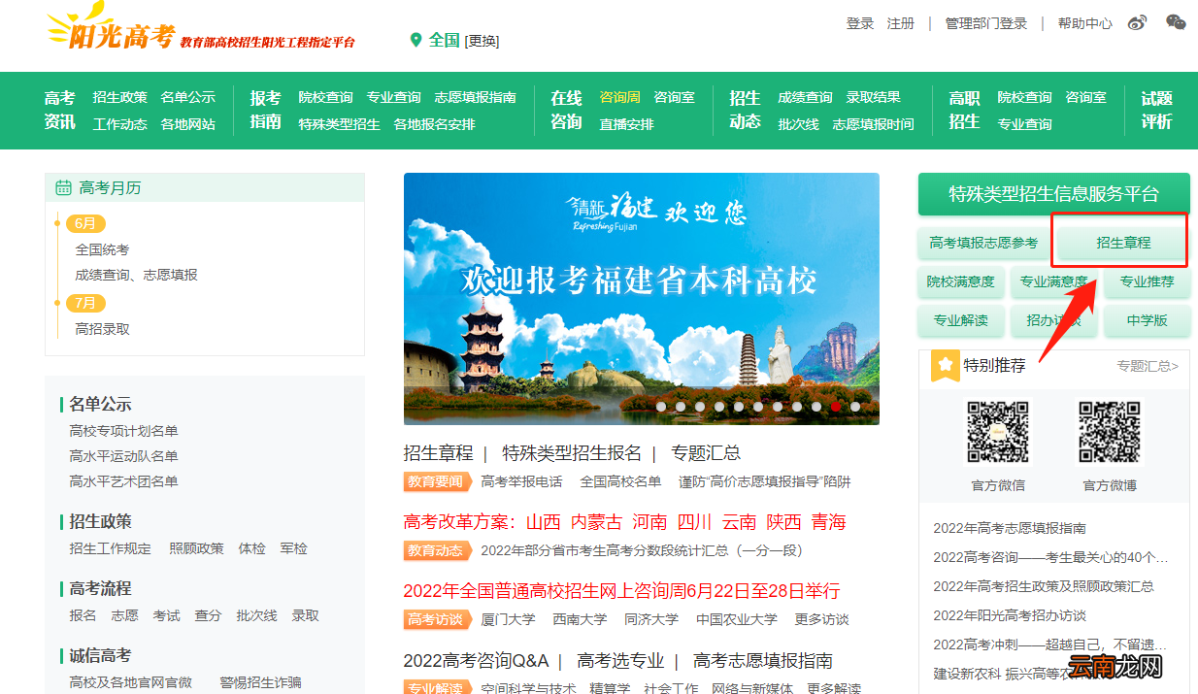Click the 招生章程 button
The image size is (1198, 694).
pyautogui.click(x=1123, y=243)
